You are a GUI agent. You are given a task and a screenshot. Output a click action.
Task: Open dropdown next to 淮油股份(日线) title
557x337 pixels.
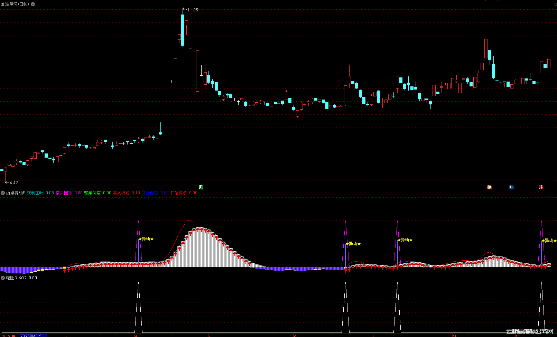pyautogui.click(x=33, y=4)
